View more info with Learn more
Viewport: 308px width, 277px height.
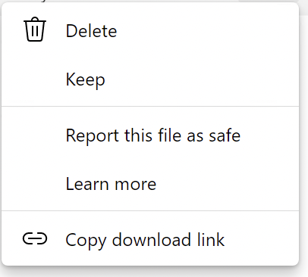[150, 184]
